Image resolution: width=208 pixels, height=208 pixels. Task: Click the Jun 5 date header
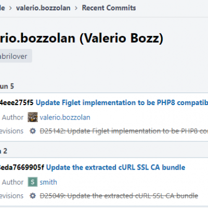click(7, 86)
